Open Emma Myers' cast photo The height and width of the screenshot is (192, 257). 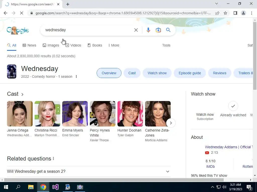tap(75, 114)
